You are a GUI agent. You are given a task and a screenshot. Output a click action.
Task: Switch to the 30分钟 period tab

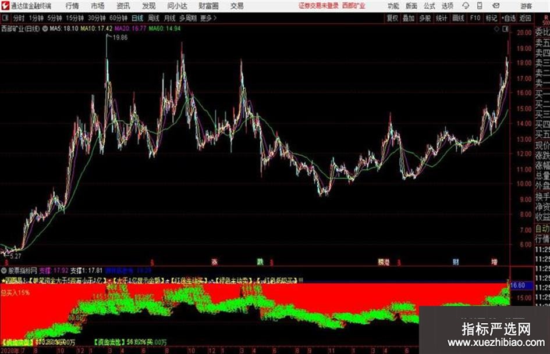[97, 18]
